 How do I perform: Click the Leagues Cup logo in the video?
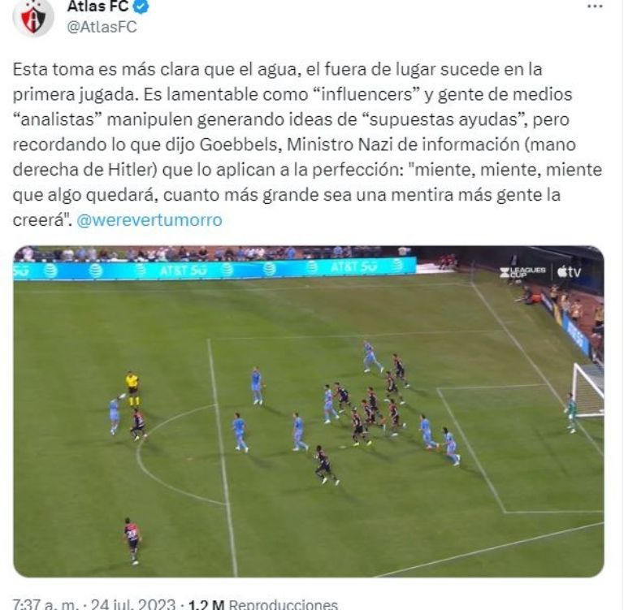click(x=523, y=273)
